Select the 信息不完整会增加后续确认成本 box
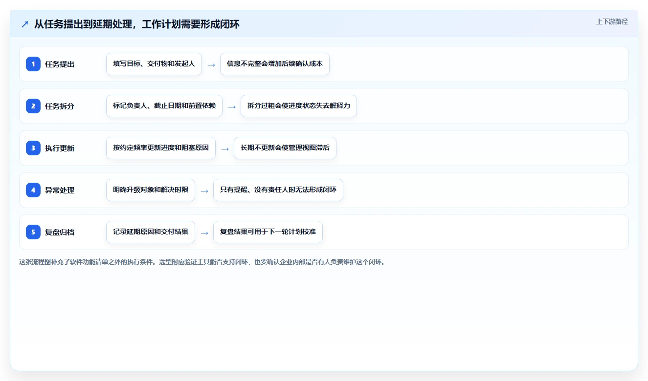Screen dimensions: 648x381 (x=275, y=64)
